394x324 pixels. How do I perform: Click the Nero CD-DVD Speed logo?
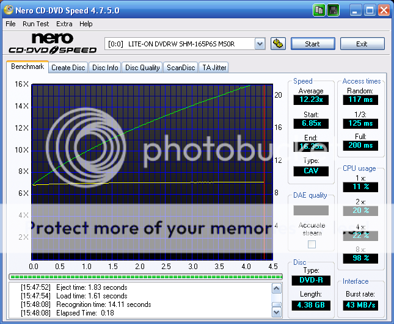click(x=52, y=44)
